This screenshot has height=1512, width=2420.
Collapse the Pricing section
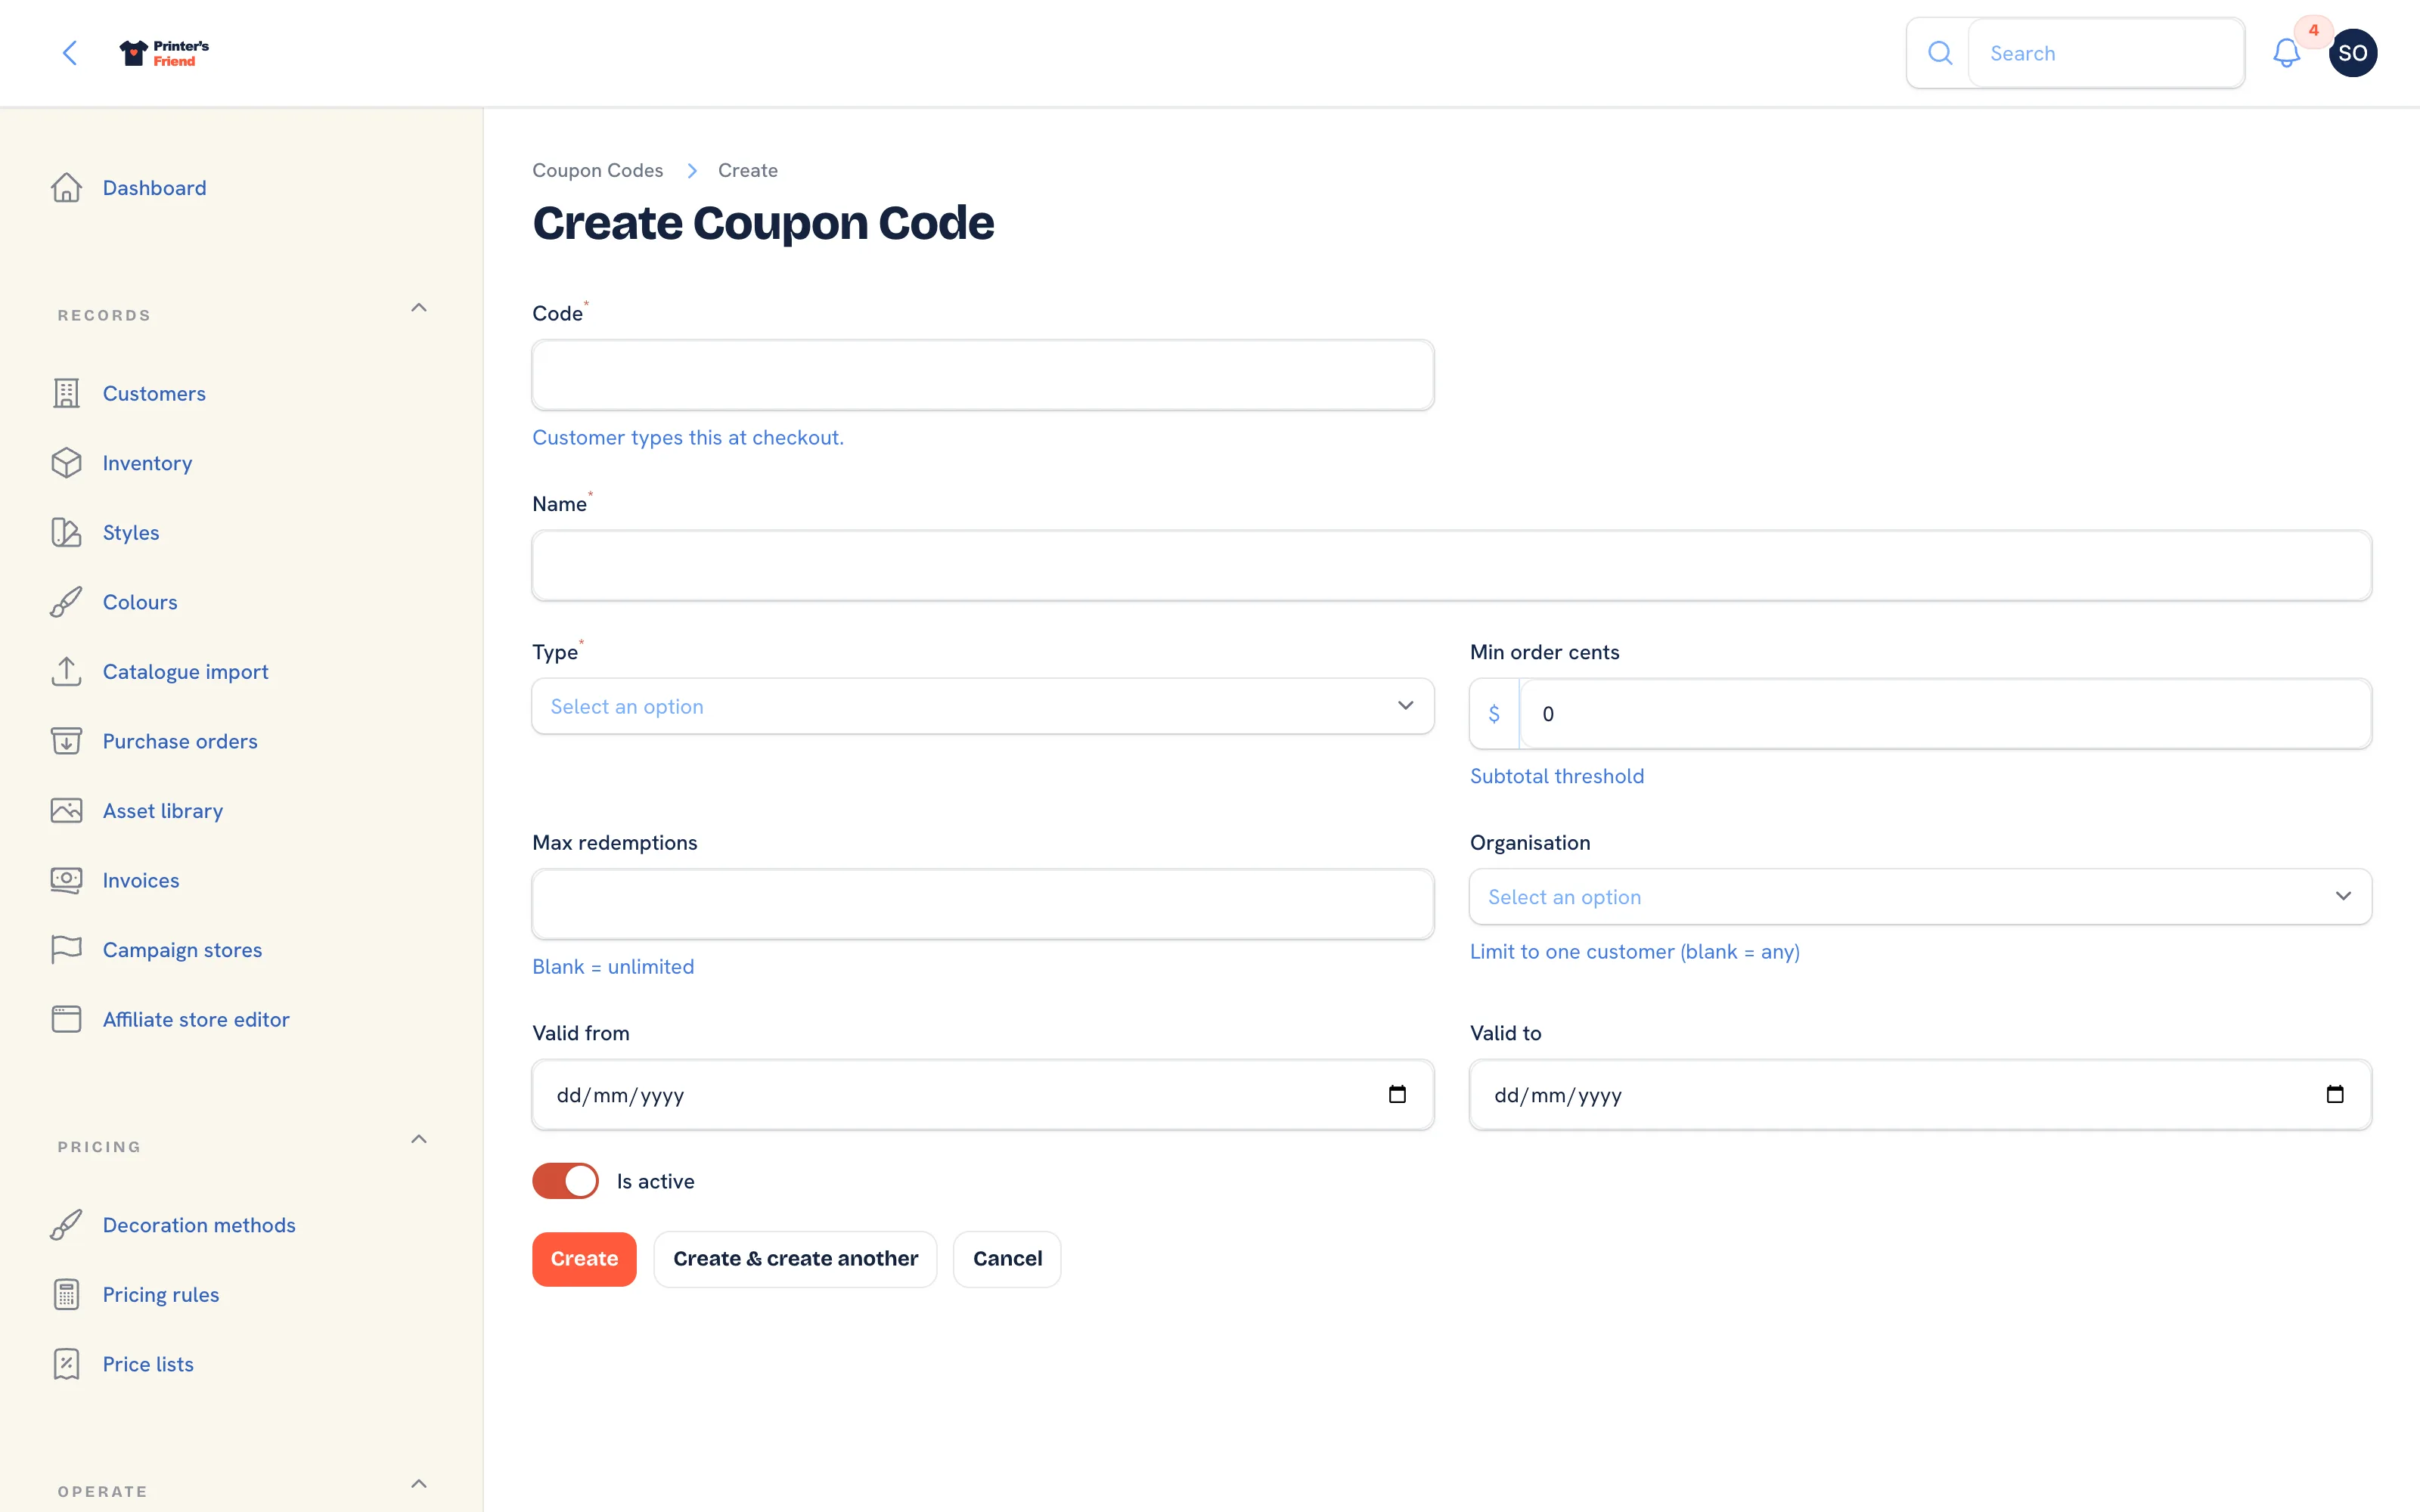tap(419, 1140)
